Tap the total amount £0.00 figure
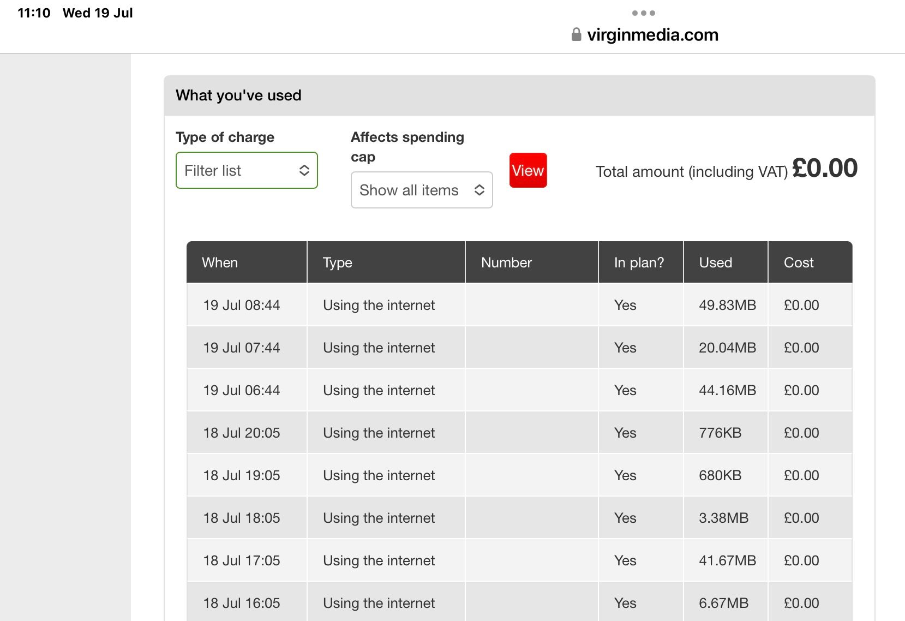Image resolution: width=905 pixels, height=621 pixels. (824, 168)
